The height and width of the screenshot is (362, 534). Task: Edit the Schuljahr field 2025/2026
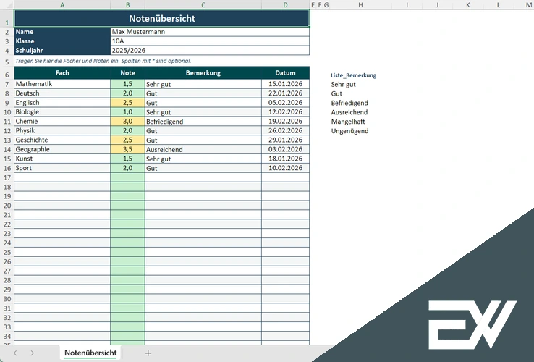(x=210, y=50)
